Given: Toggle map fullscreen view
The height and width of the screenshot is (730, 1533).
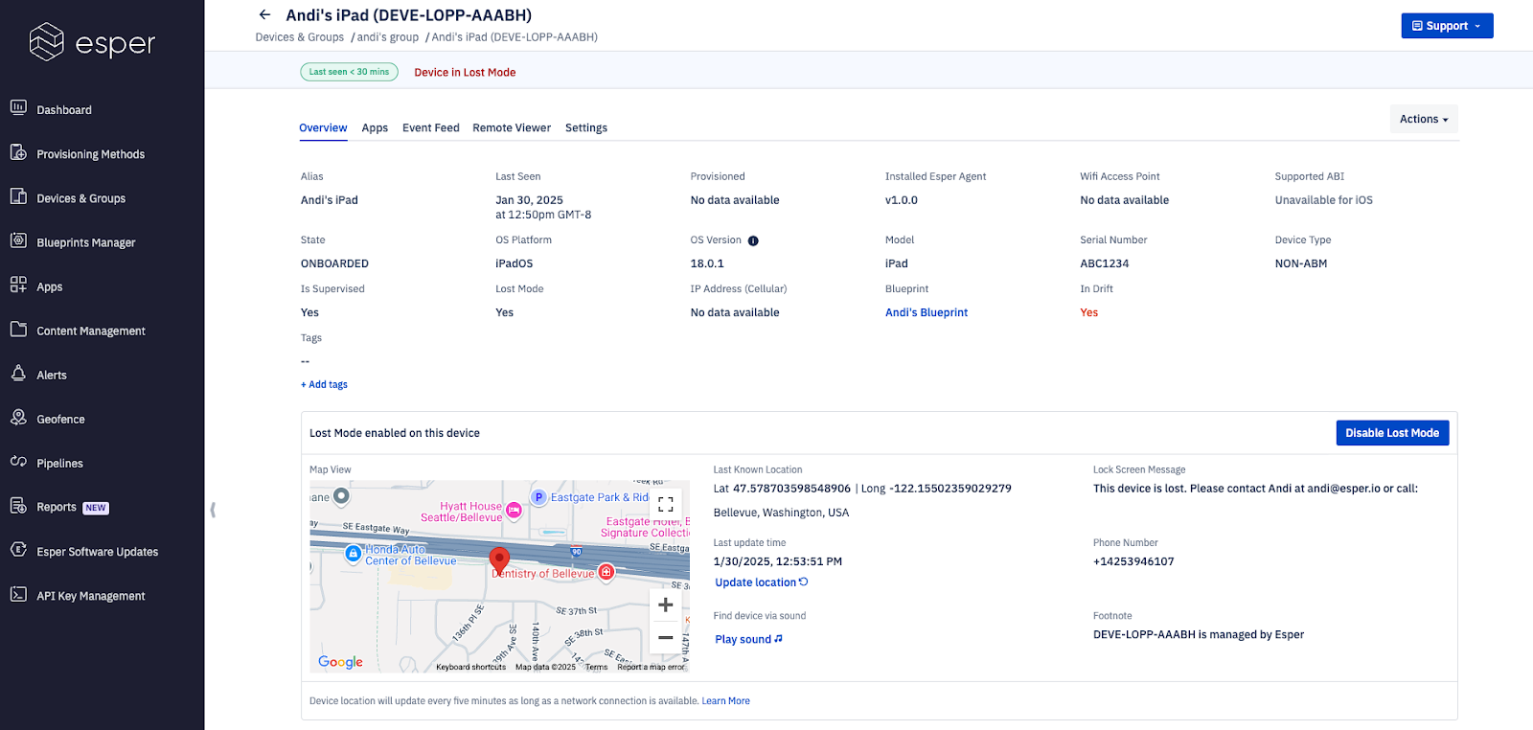Looking at the screenshot, I should 666,504.
